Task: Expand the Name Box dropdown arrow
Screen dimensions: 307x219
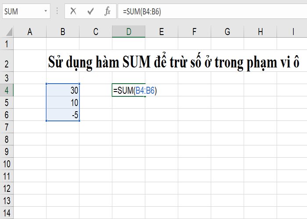Action: [46, 11]
